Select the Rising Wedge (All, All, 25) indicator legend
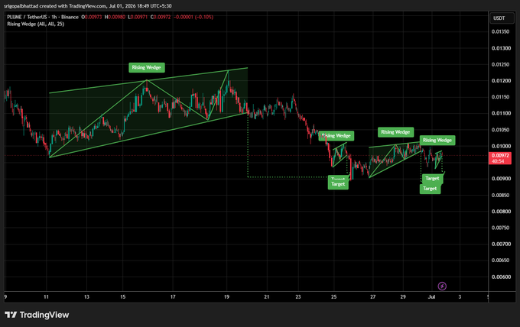This screenshot has height=327, width=520. coord(35,24)
